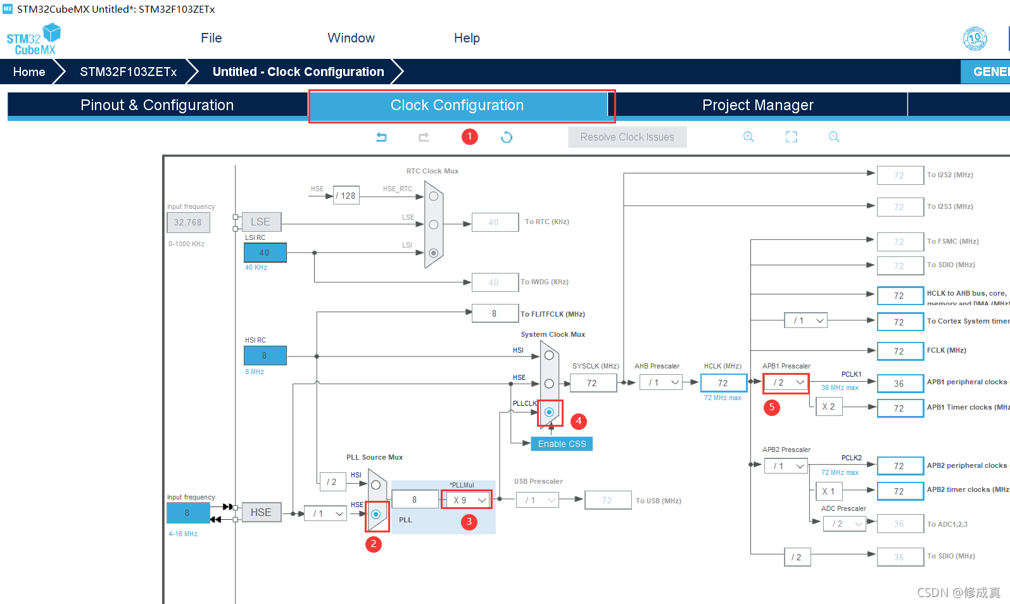Click the FCLK 72 MHz field
This screenshot has width=1010, height=604.
pos(900,351)
